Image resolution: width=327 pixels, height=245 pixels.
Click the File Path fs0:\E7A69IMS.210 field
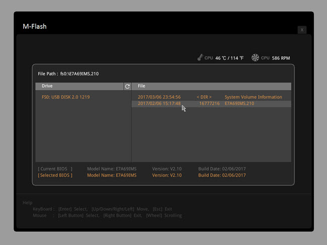[x=68, y=74]
